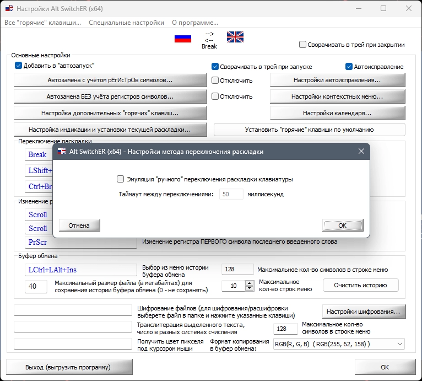This screenshot has height=381, width=422.
Task: Toggle Сворачивать в трей при запуске
Action: coord(215,67)
